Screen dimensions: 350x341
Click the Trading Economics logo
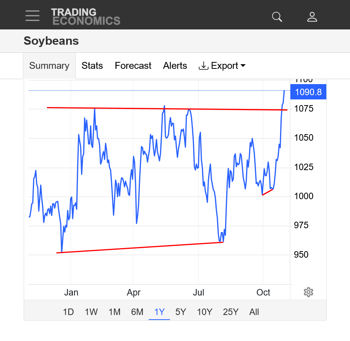coord(86,17)
